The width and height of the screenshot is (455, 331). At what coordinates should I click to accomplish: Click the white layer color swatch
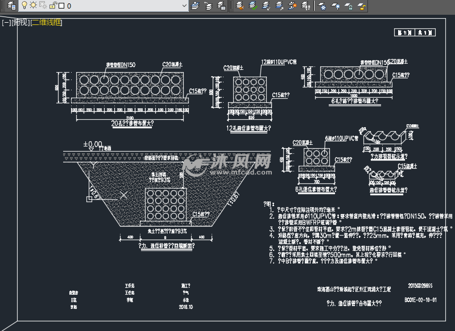(61, 6)
